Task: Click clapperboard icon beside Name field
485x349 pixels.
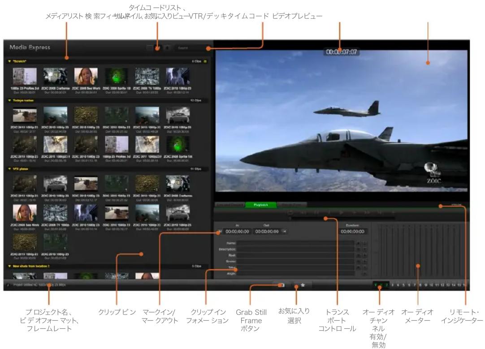Action: tap(358, 243)
